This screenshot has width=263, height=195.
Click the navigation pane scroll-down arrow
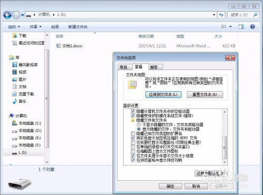coord(47,162)
